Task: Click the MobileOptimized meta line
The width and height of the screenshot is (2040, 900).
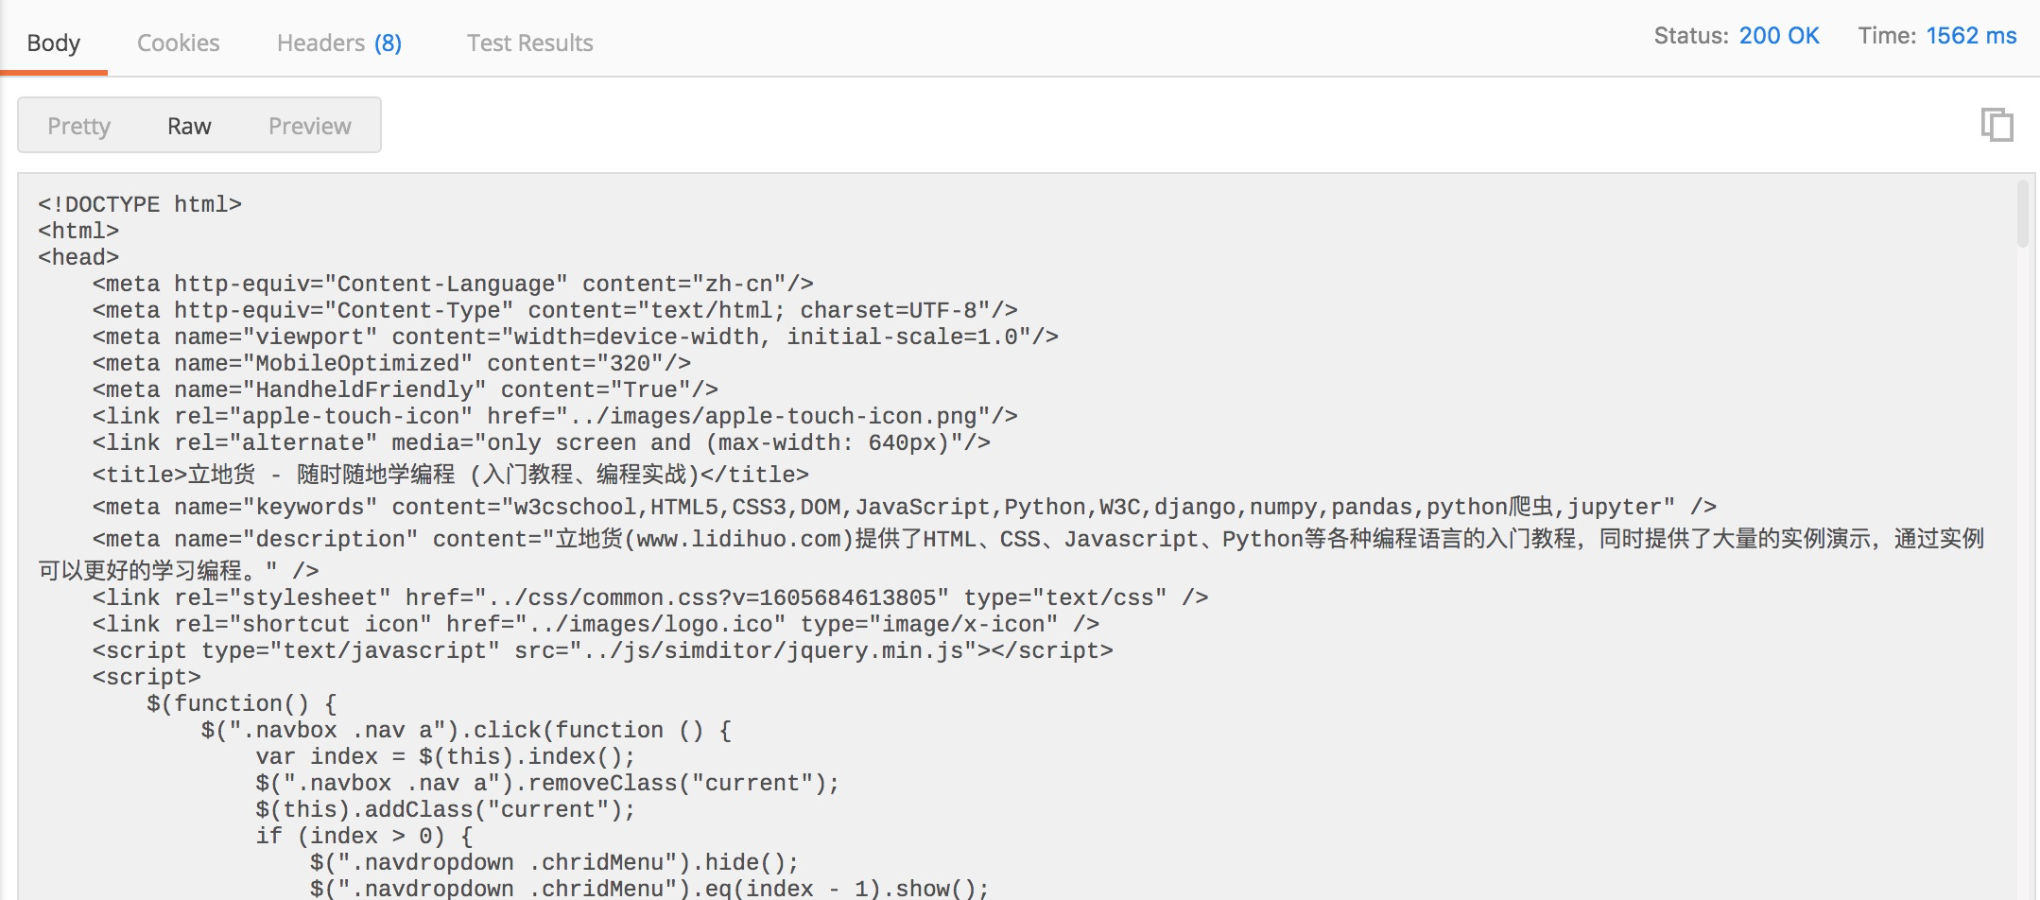Action: point(391,363)
